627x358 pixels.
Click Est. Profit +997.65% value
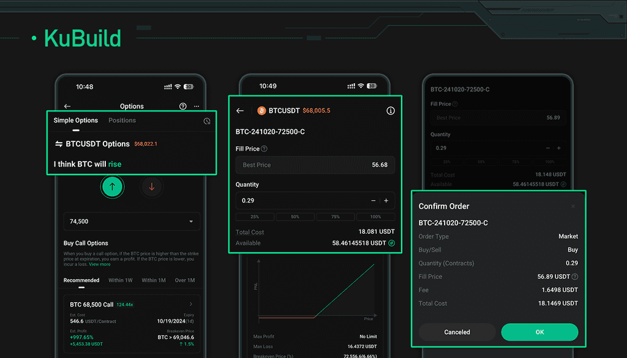pos(81,337)
